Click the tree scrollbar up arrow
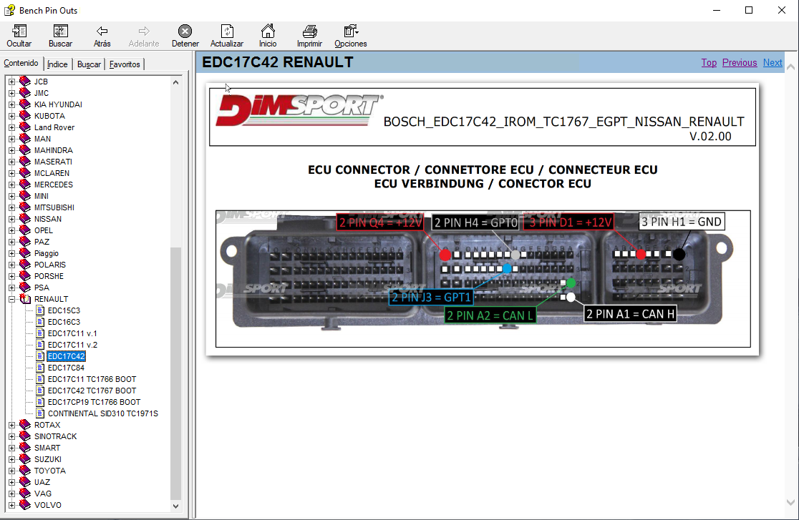Viewport: 799px width, 520px height. pos(176,82)
